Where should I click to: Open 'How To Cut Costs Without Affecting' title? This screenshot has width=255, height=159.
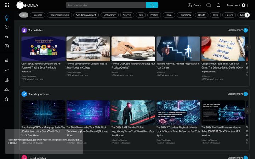coord(133,66)
